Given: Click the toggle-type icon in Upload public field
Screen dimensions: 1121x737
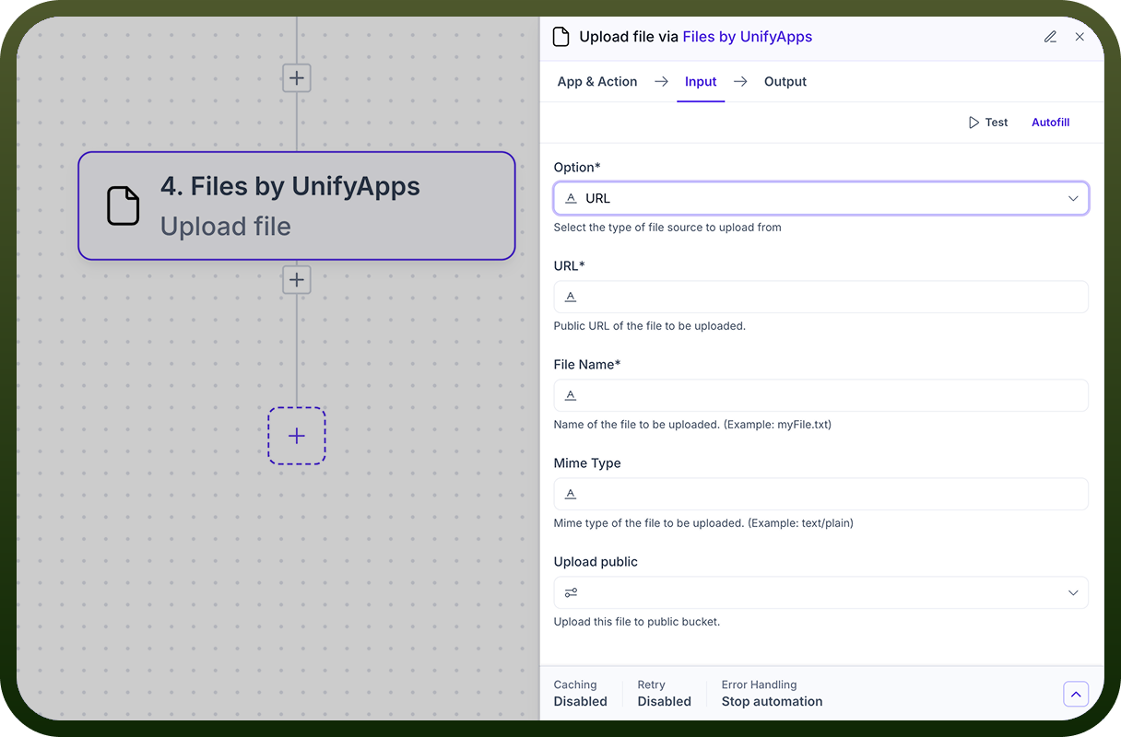Looking at the screenshot, I should [572, 592].
